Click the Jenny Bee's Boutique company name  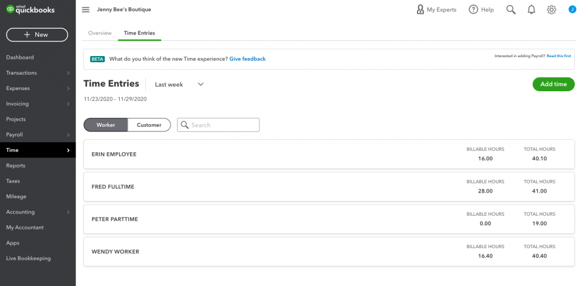(124, 10)
